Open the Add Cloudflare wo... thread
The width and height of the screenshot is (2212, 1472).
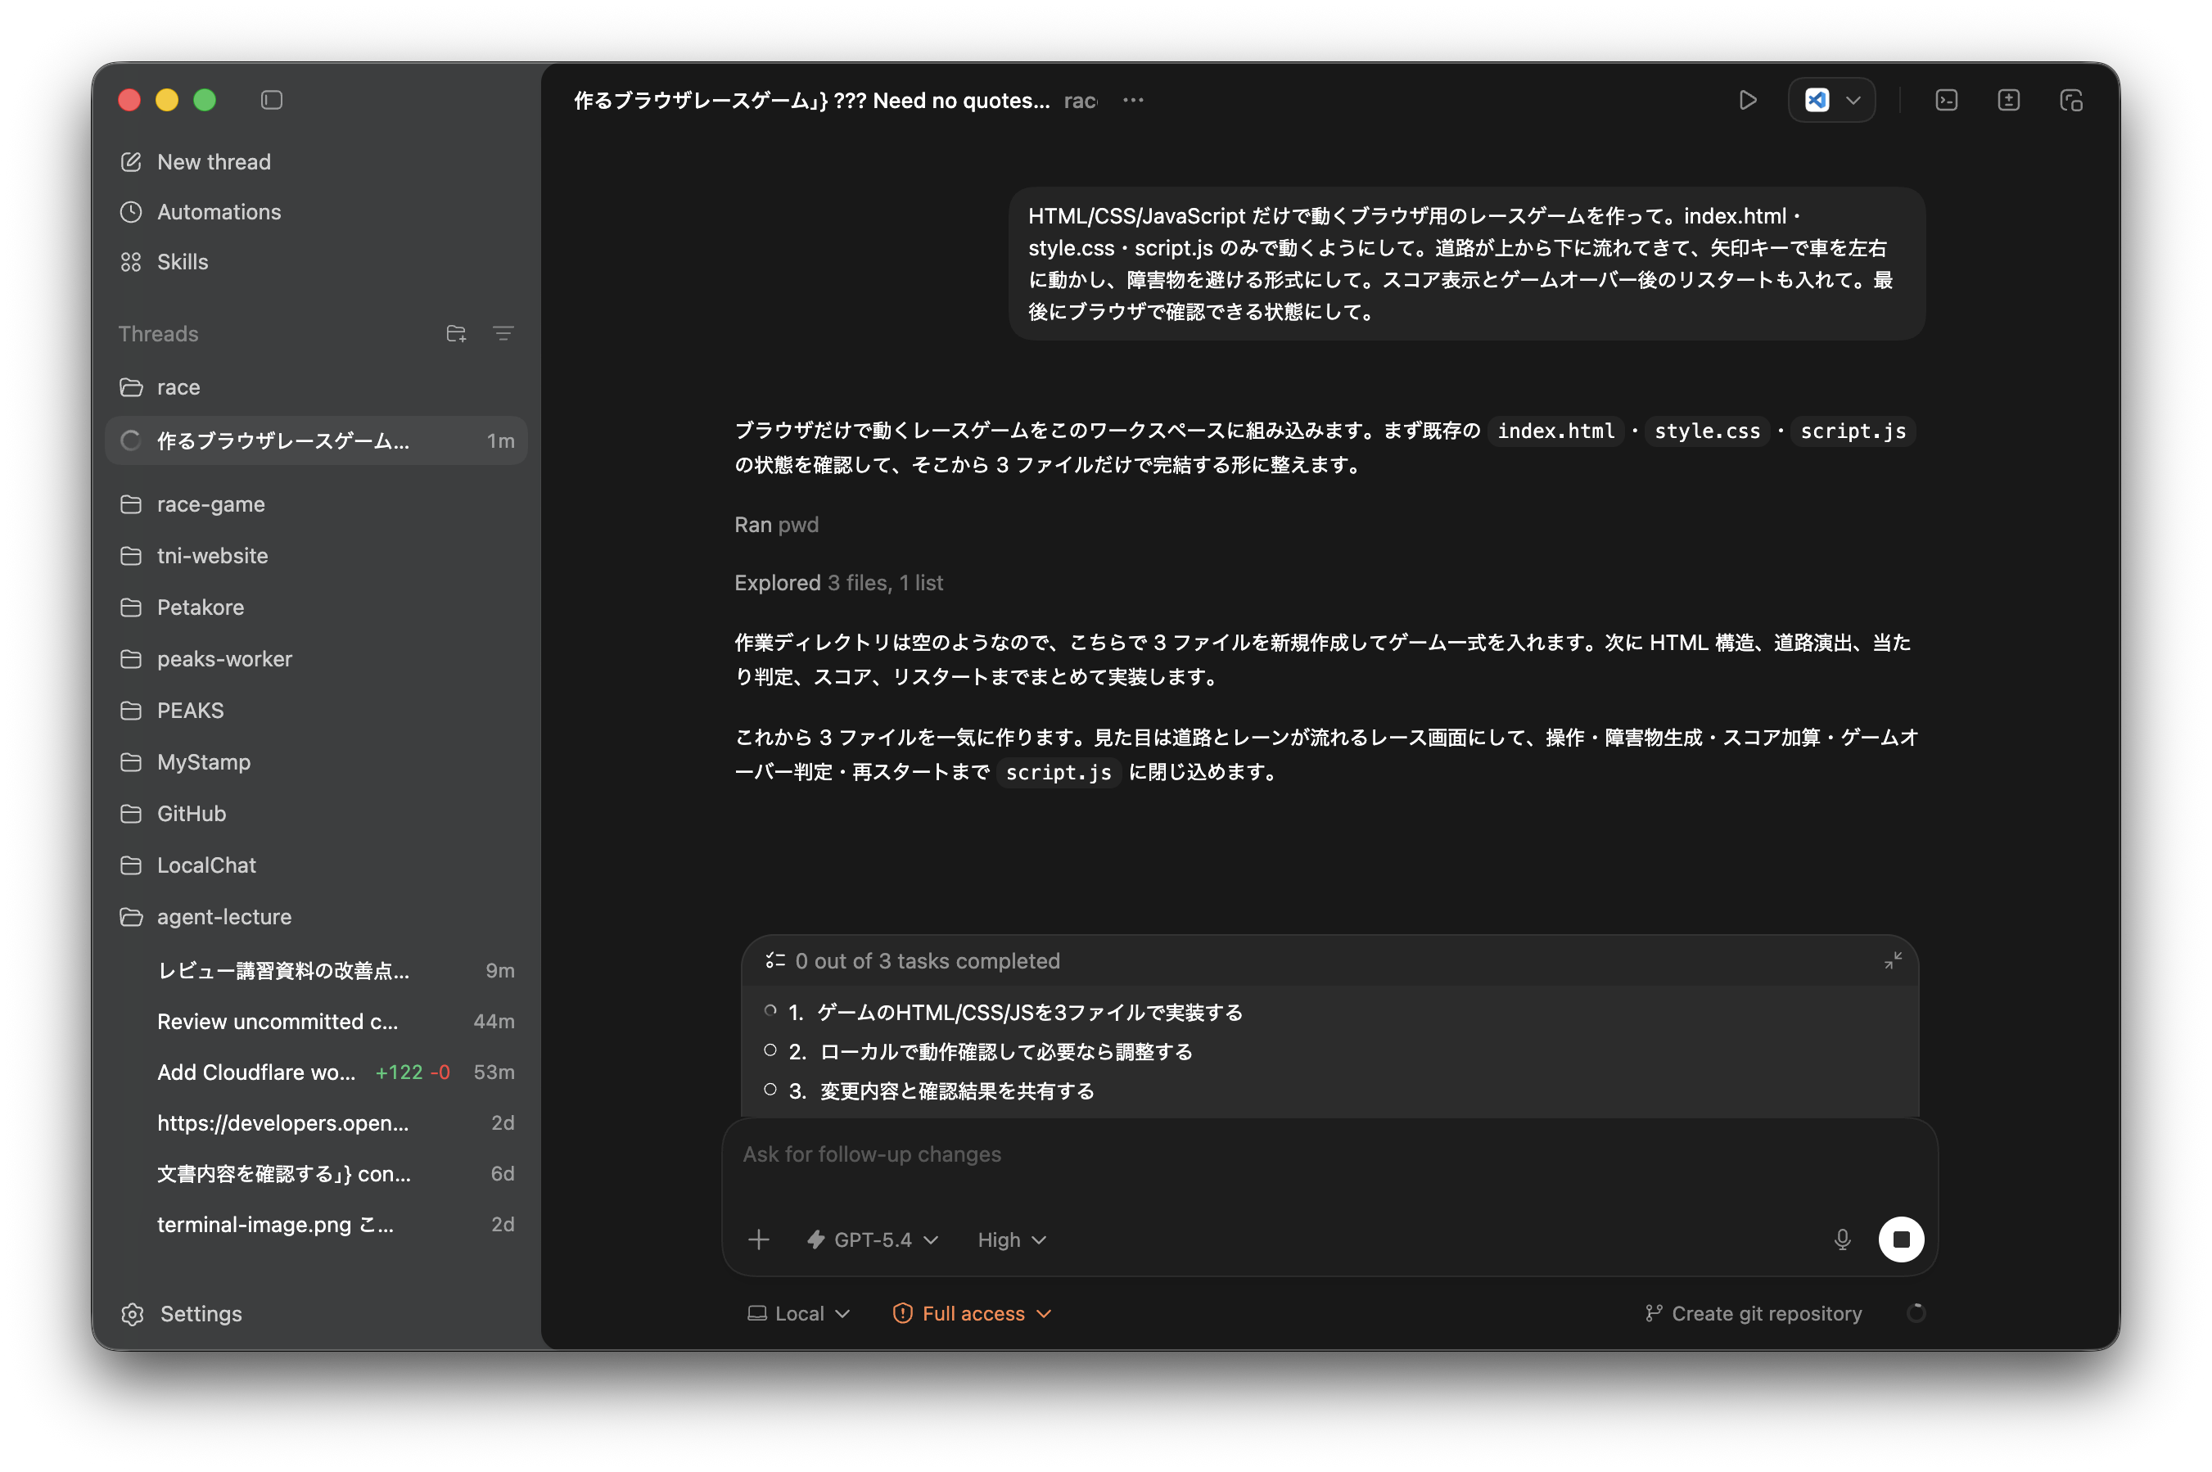click(316, 1072)
